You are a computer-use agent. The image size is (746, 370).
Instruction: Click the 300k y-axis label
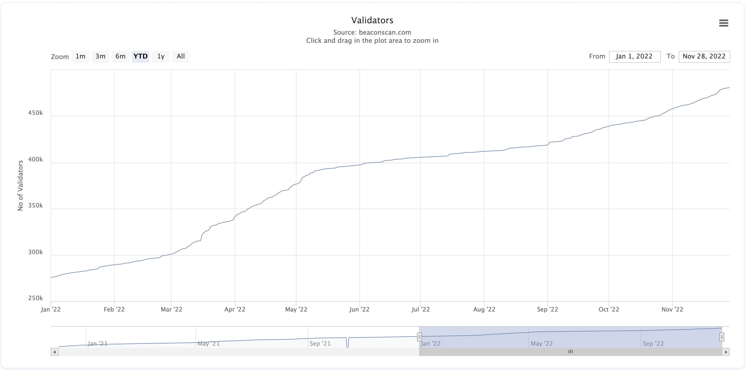pyautogui.click(x=35, y=252)
